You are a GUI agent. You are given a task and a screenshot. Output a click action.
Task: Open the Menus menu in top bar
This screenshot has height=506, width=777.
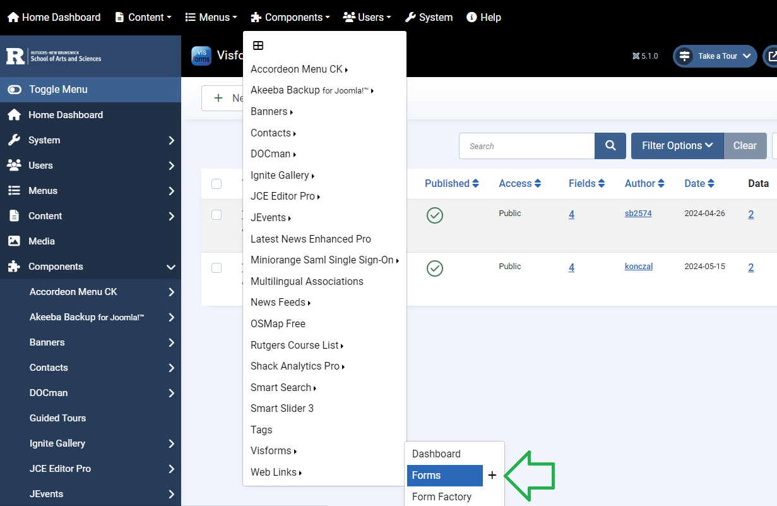(x=211, y=17)
